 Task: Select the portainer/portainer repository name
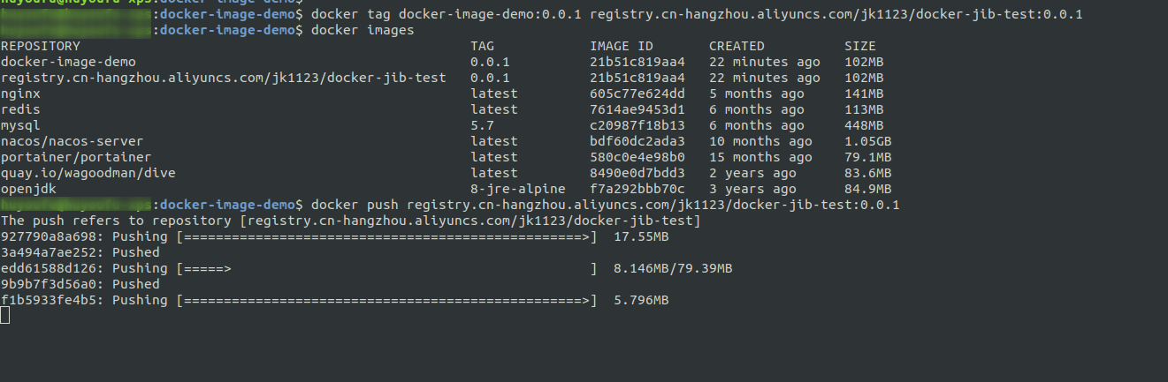coord(76,157)
